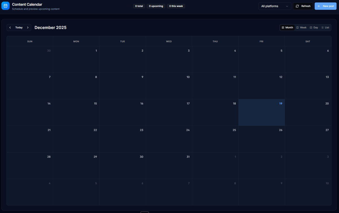
Task: Select November 30 greyed-out cell
Action: click(x=30, y=59)
